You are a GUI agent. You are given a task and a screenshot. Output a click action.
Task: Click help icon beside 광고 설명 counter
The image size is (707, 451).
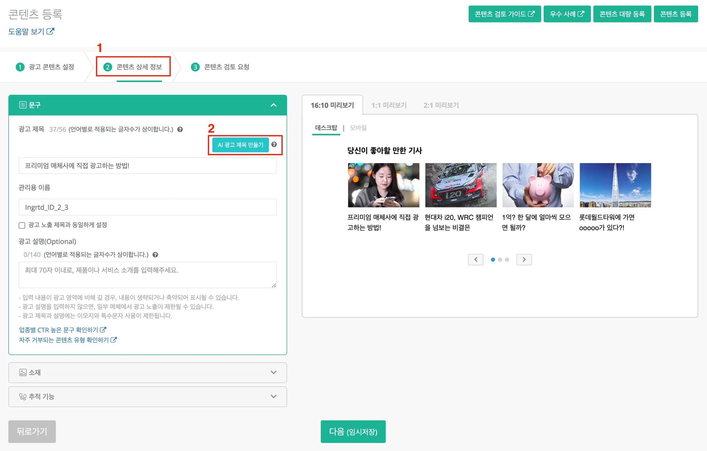155,255
